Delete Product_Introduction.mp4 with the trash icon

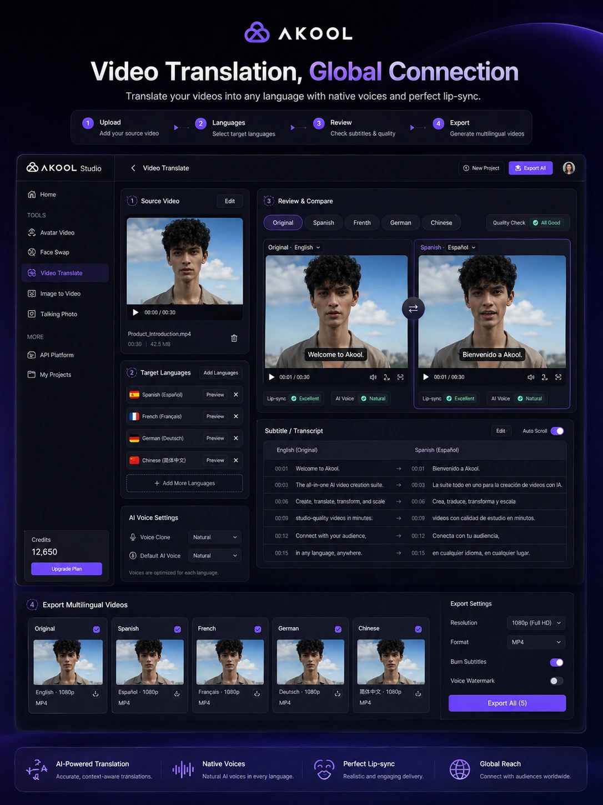click(234, 338)
